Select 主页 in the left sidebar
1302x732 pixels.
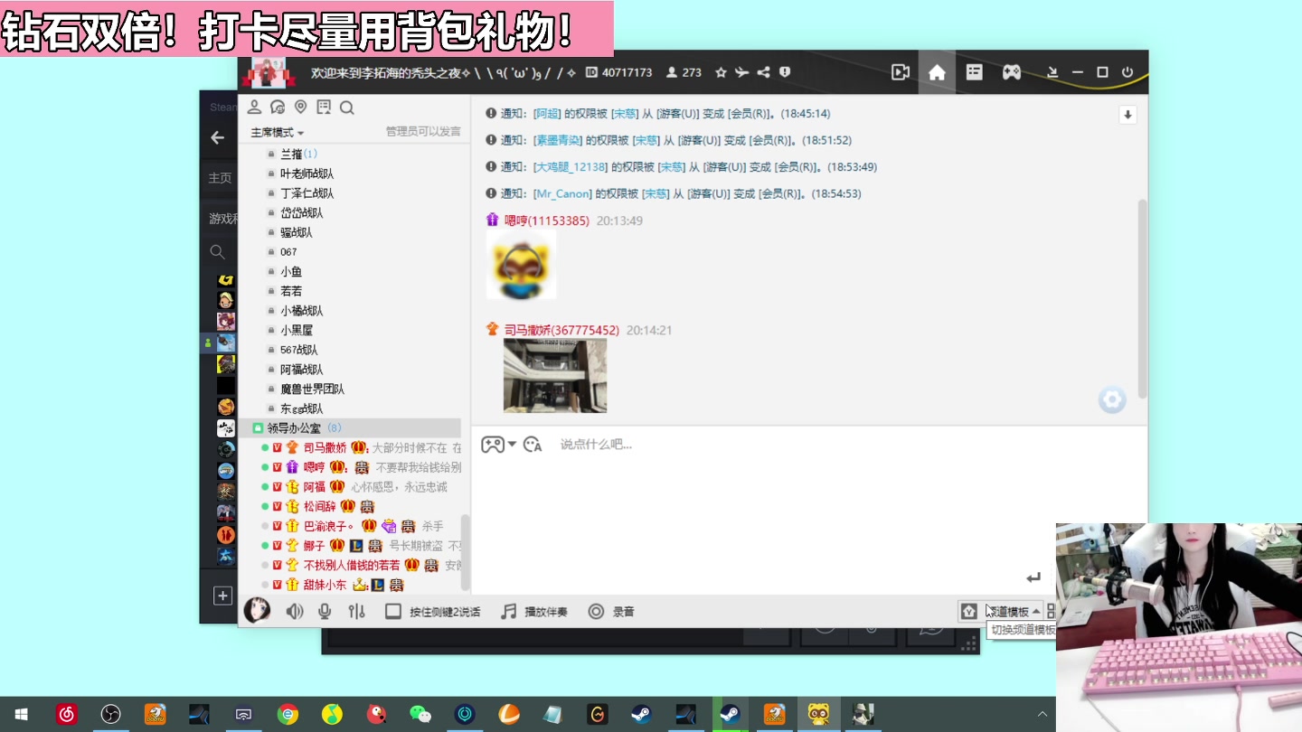coord(220,178)
